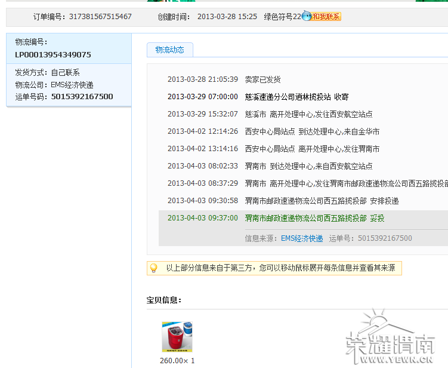448x368 pixels.
Task: Click the 卖家已发货 tracking entry
Action: (262, 79)
